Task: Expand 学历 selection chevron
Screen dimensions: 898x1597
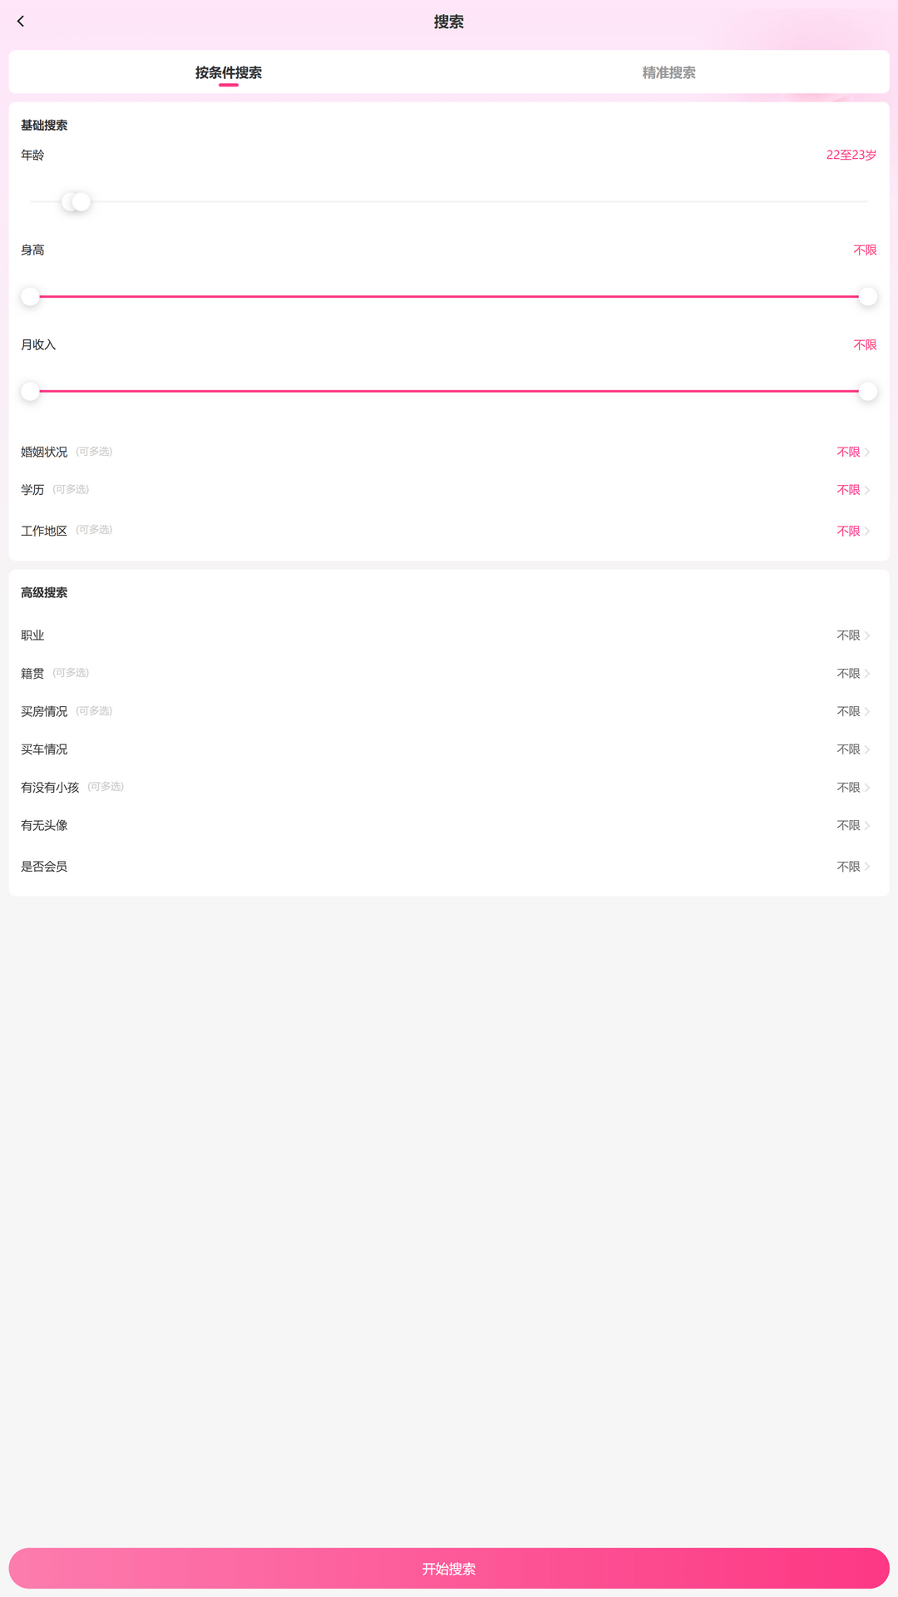Action: tap(866, 491)
